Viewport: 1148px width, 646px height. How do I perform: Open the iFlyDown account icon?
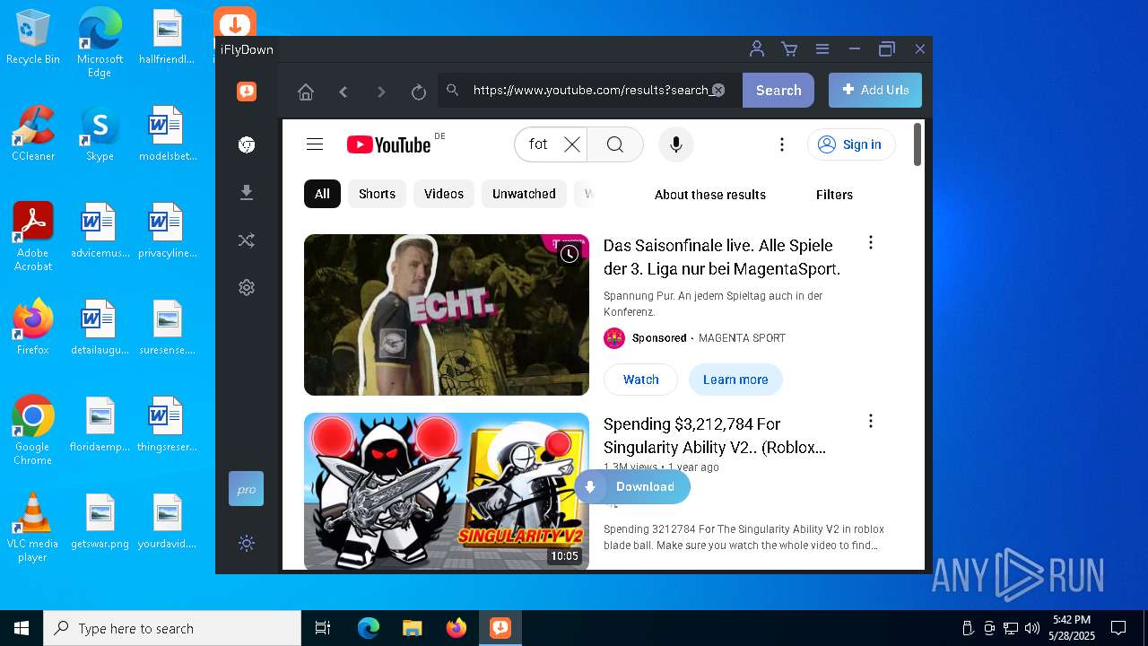tap(757, 49)
